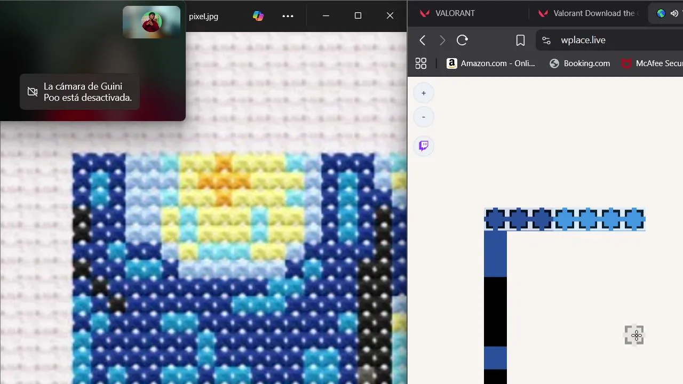The image size is (683, 384).
Task: Close the pixel.jpg photo viewer window
Action: coord(390,16)
